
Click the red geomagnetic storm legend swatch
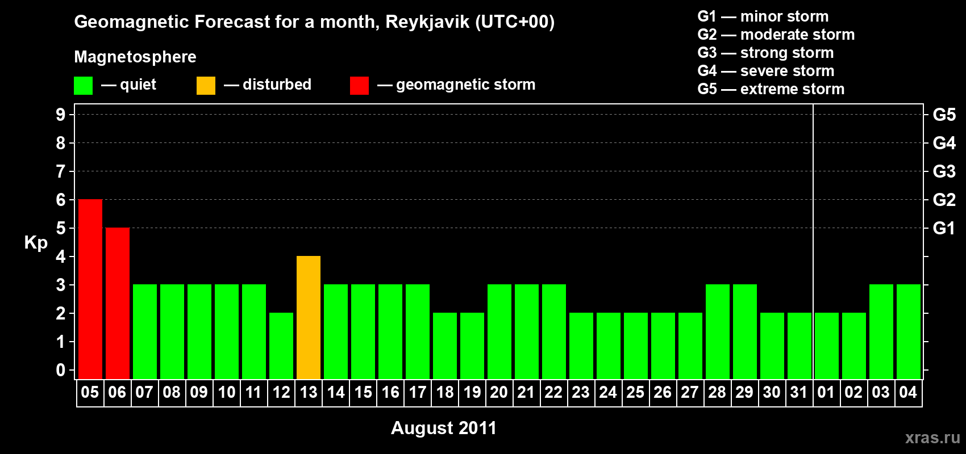[359, 86]
